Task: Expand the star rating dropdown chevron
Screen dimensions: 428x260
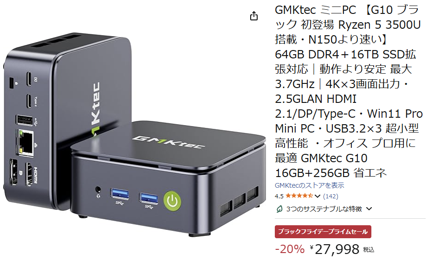Action: click(317, 196)
